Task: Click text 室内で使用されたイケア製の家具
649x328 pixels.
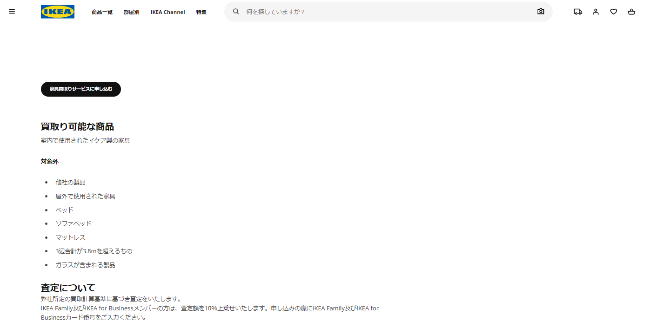Action: (86, 140)
